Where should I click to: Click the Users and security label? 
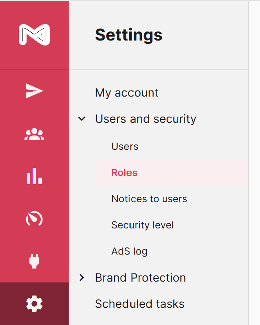point(146,119)
